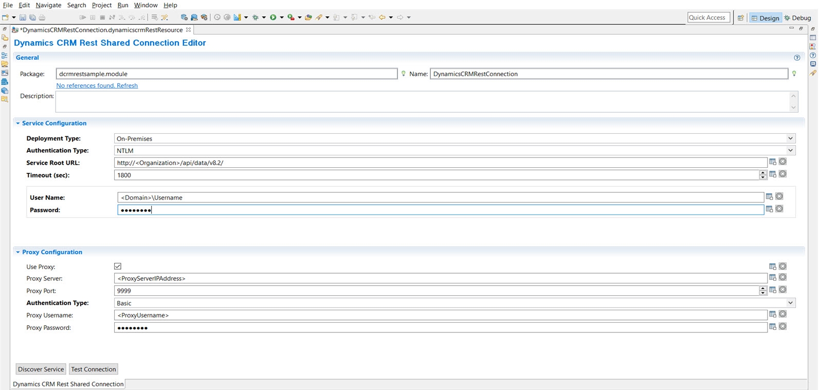Clear the Password field with its delete icon
This screenshot has width=819, height=390.
779,209
